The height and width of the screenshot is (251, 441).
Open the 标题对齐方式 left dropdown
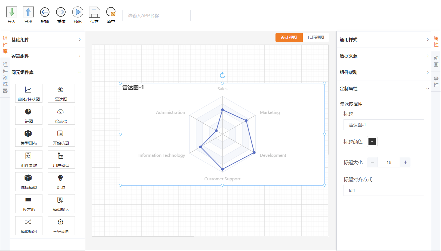[x=384, y=190]
